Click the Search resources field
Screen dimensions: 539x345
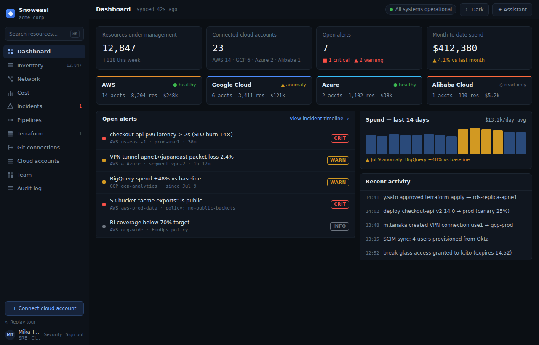coord(44,34)
